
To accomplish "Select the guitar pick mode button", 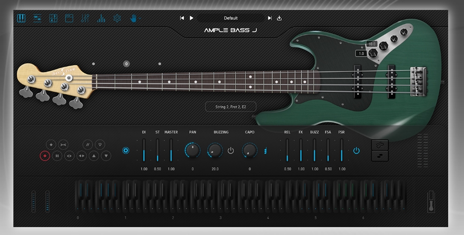I will (380, 145).
